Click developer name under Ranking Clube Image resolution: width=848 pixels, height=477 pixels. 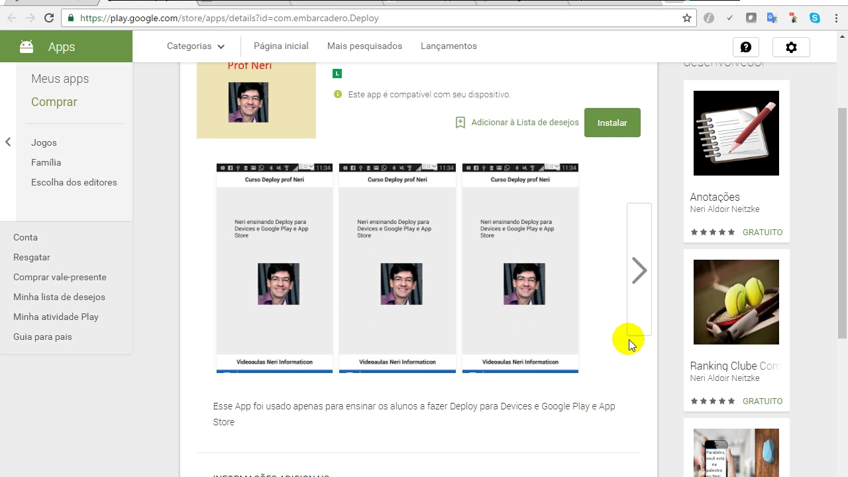point(725,378)
